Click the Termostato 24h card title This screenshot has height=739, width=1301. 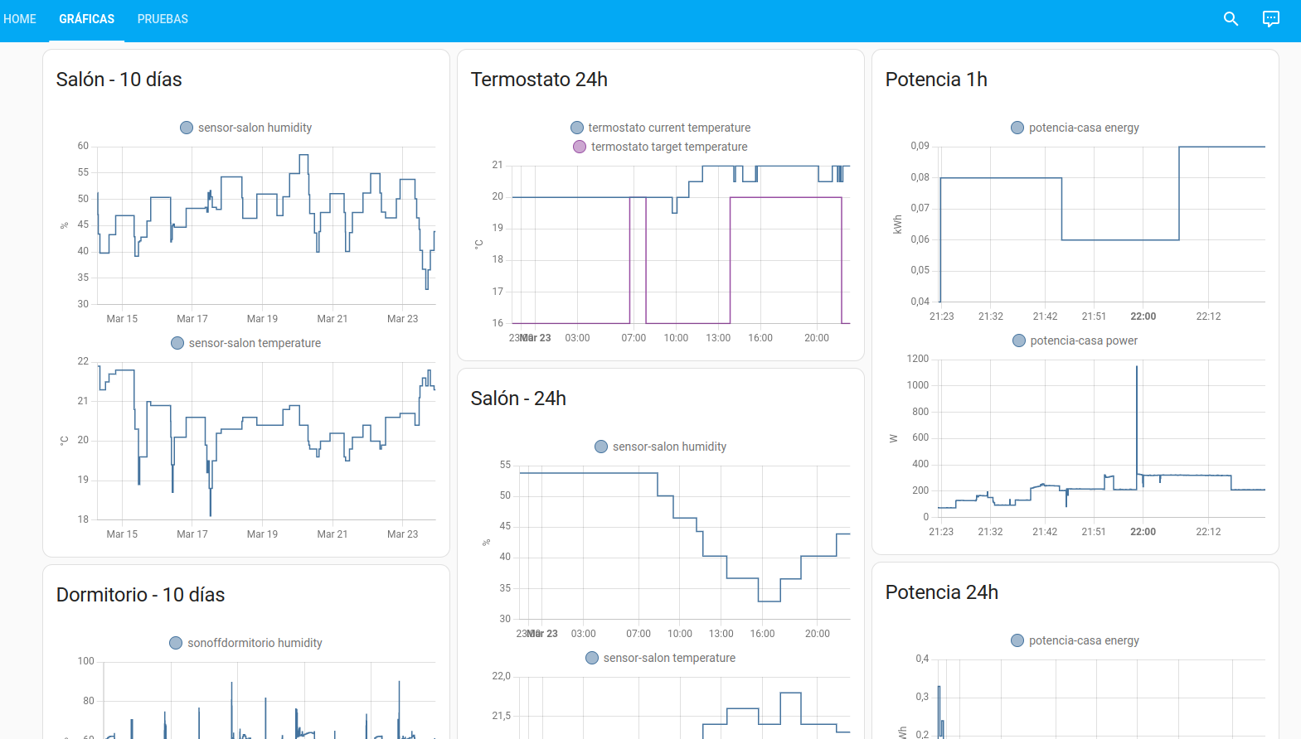tap(539, 80)
